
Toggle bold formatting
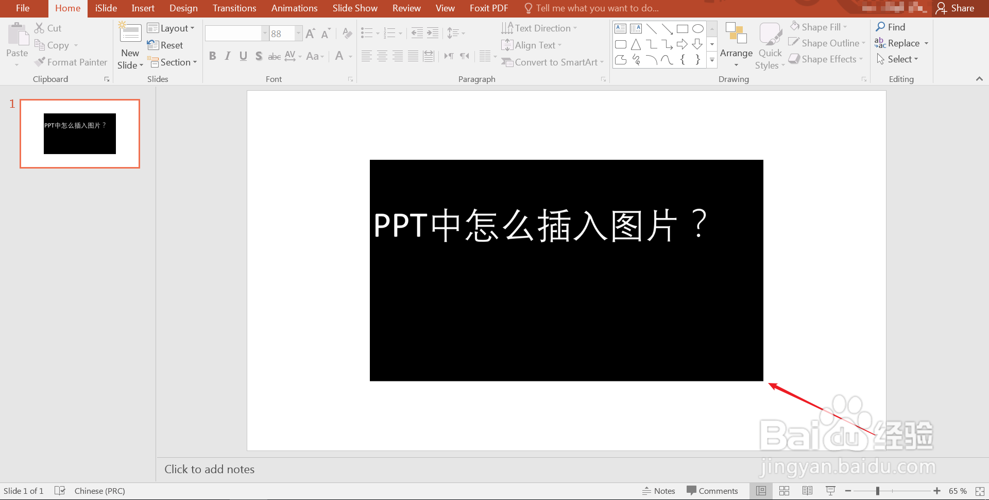[212, 56]
